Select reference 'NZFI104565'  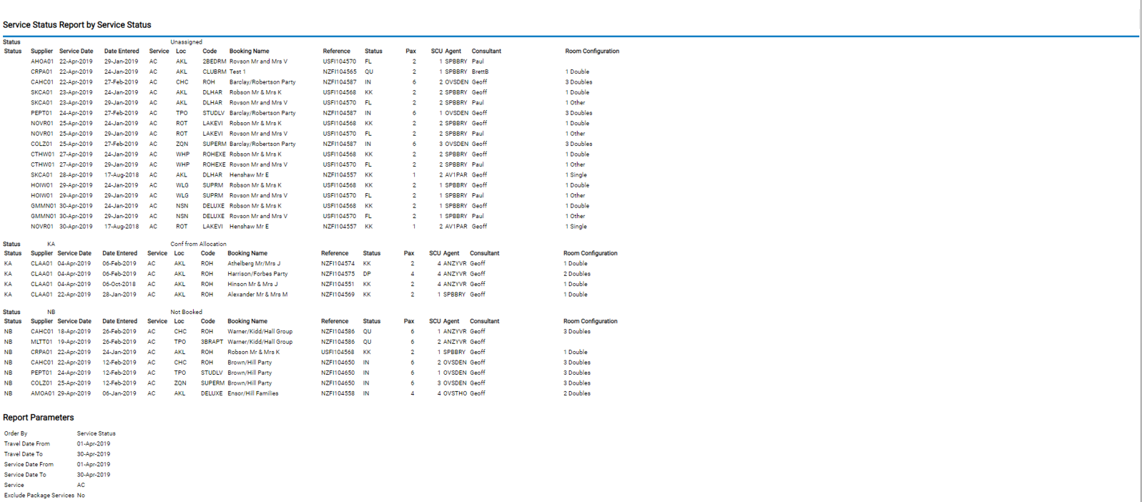[340, 72]
